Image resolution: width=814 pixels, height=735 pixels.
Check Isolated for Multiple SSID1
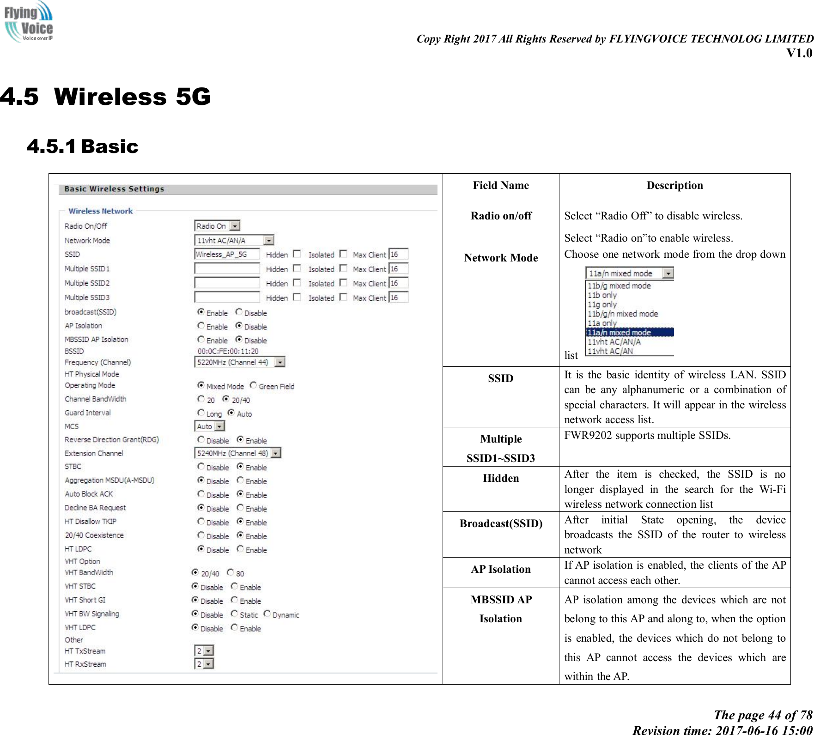[344, 268]
